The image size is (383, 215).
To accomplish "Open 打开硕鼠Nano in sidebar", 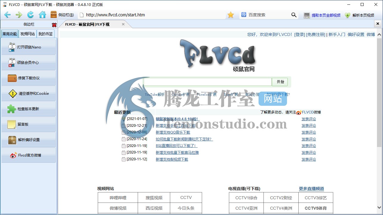I will [29, 47].
